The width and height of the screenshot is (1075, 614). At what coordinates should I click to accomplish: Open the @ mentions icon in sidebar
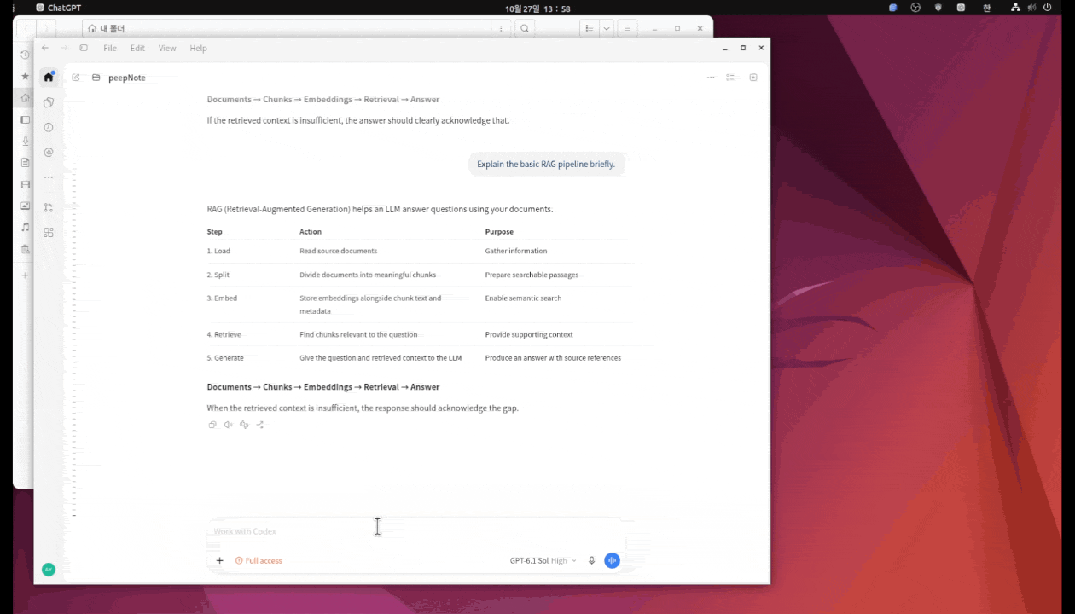pos(49,153)
